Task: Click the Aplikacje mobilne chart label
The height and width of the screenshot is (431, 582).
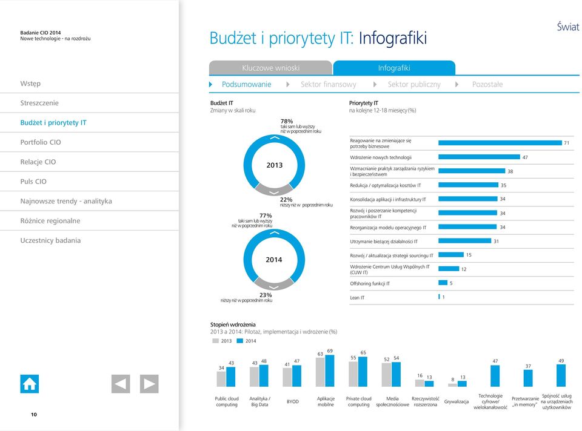Action: pos(326,402)
